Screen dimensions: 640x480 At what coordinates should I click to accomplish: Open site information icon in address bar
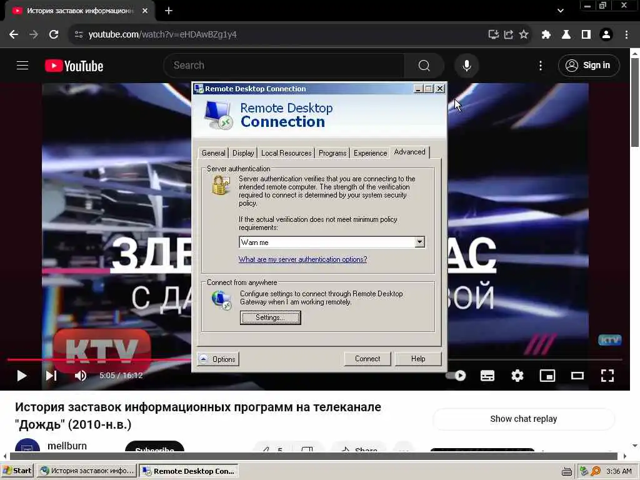tap(79, 34)
